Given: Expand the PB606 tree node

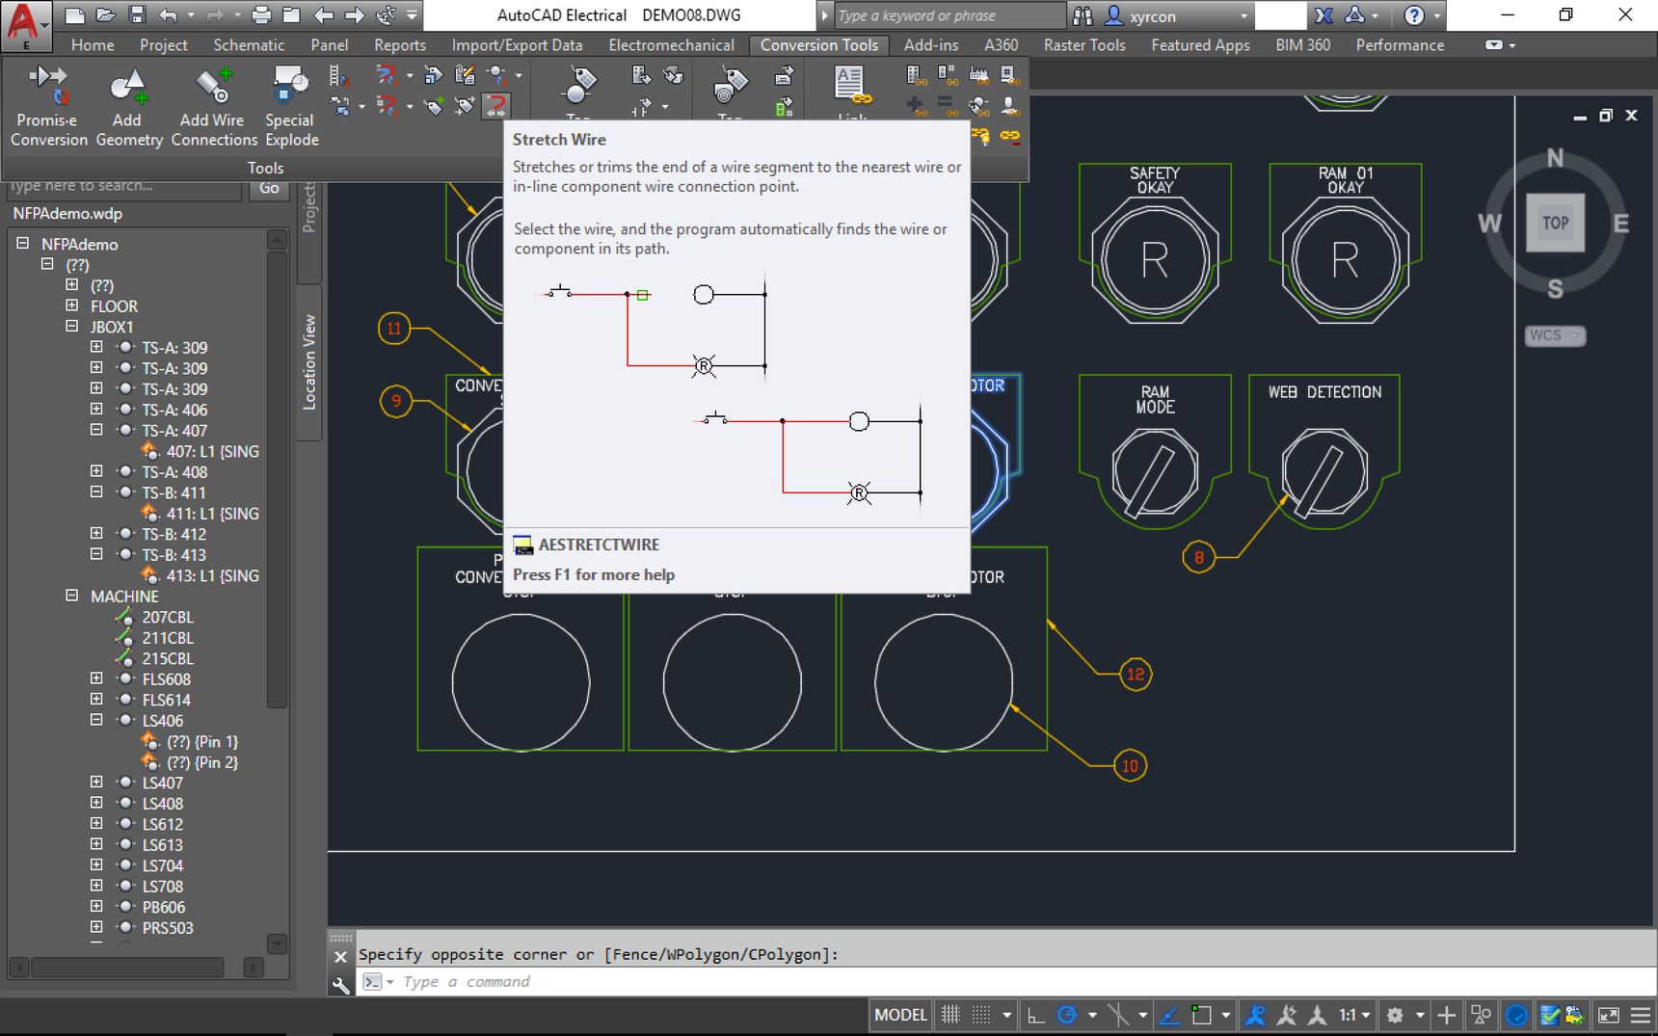Looking at the screenshot, I should 96,907.
